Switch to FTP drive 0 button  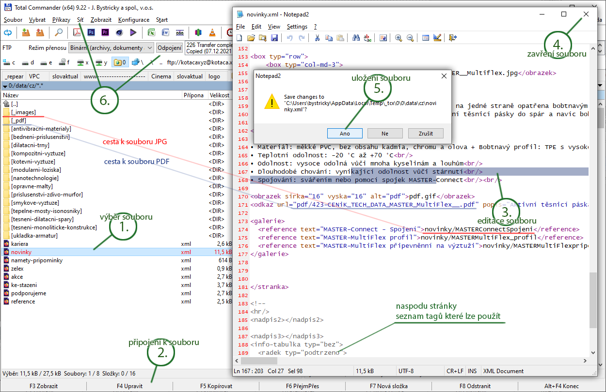pyautogui.click(x=120, y=62)
